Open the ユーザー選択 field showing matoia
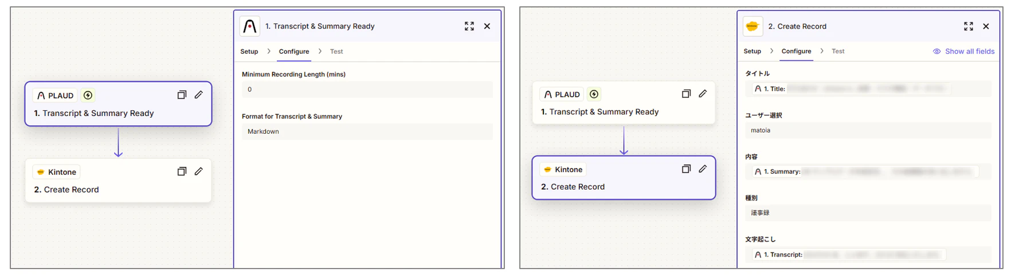Viewport: 1011px width, 276px height. pyautogui.click(x=868, y=130)
